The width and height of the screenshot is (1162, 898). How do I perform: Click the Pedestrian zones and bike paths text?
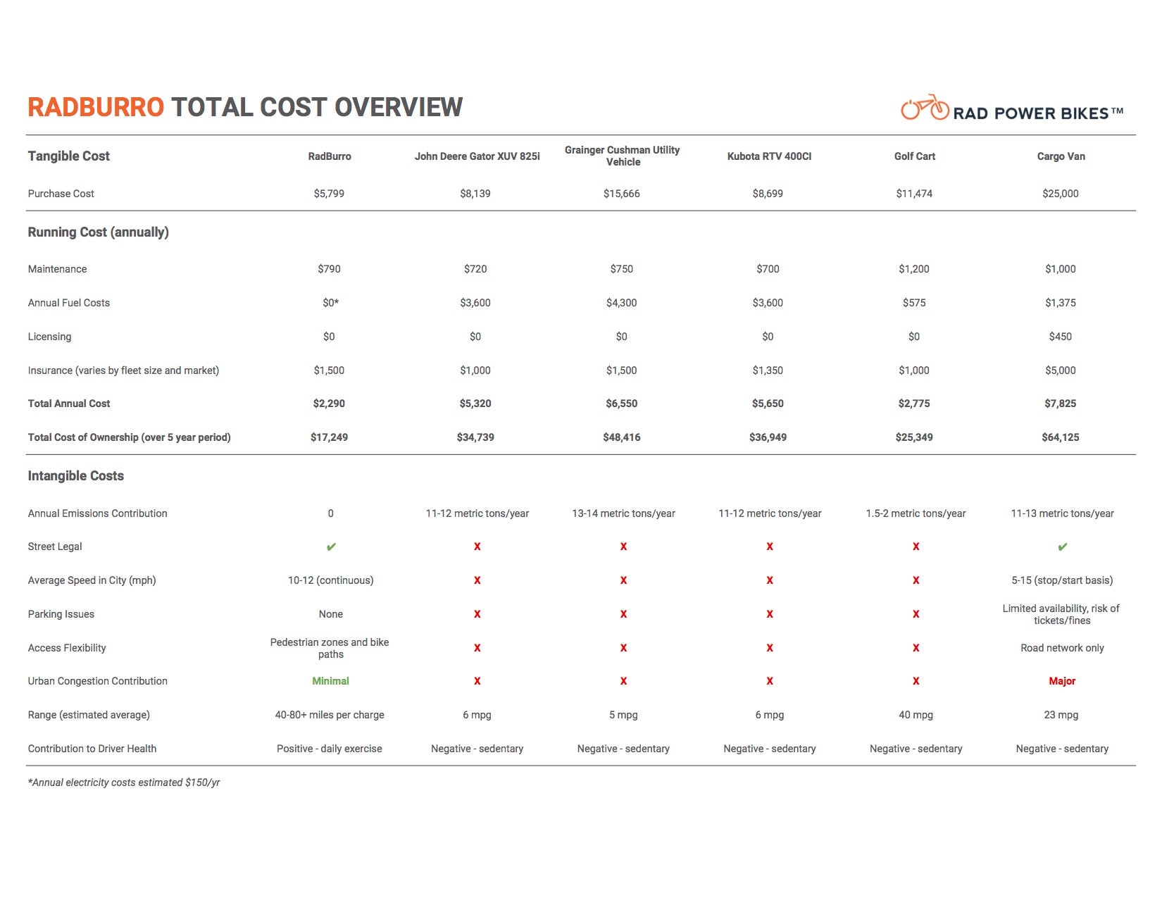(x=330, y=648)
